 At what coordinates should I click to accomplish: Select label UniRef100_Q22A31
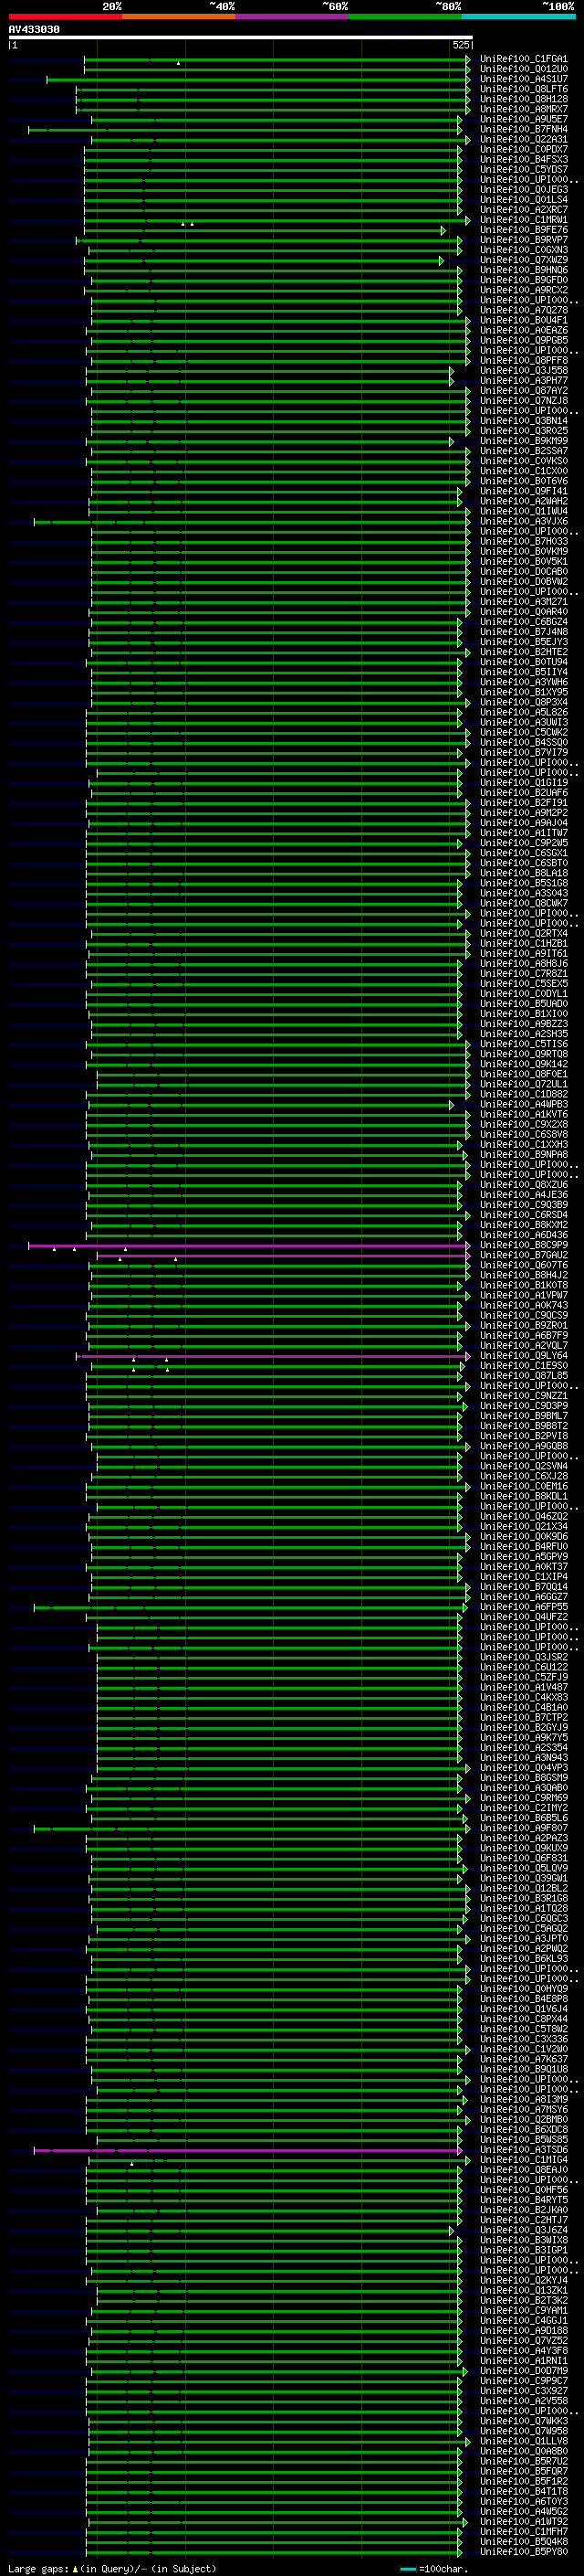click(523, 139)
